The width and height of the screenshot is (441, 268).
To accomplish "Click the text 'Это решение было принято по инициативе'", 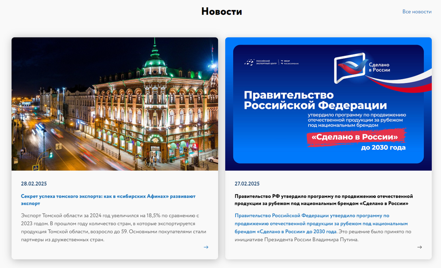I will coord(323,236).
